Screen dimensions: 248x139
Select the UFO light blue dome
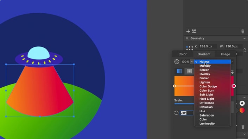[39, 53]
